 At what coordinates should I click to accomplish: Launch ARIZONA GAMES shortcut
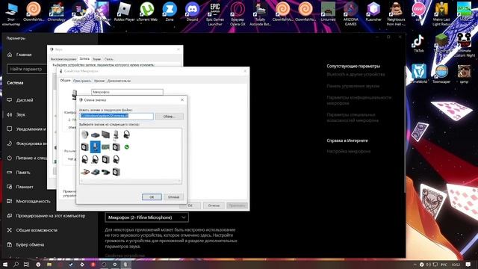(x=350, y=14)
